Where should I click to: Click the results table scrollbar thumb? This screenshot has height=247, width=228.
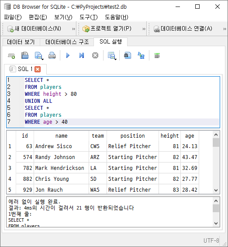coord(216,142)
